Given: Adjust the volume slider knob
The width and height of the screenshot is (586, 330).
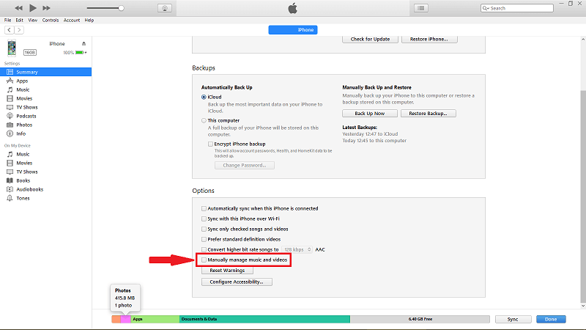Looking at the screenshot, I should (x=121, y=8).
